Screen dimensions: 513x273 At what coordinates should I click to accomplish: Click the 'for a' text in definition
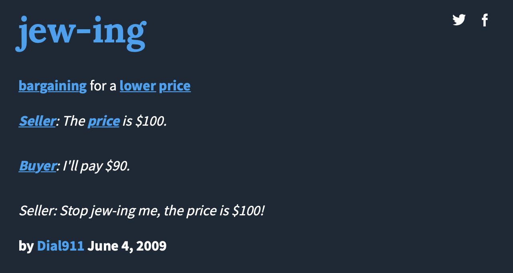103,86
